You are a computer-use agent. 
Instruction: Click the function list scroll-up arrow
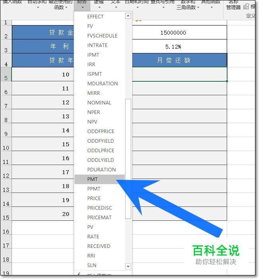pyautogui.click(x=128, y=16)
